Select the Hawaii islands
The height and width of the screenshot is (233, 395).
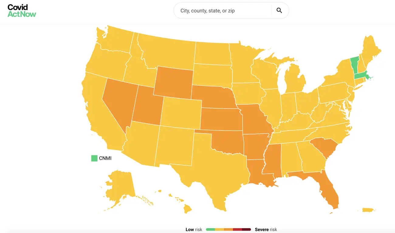tap(187, 209)
